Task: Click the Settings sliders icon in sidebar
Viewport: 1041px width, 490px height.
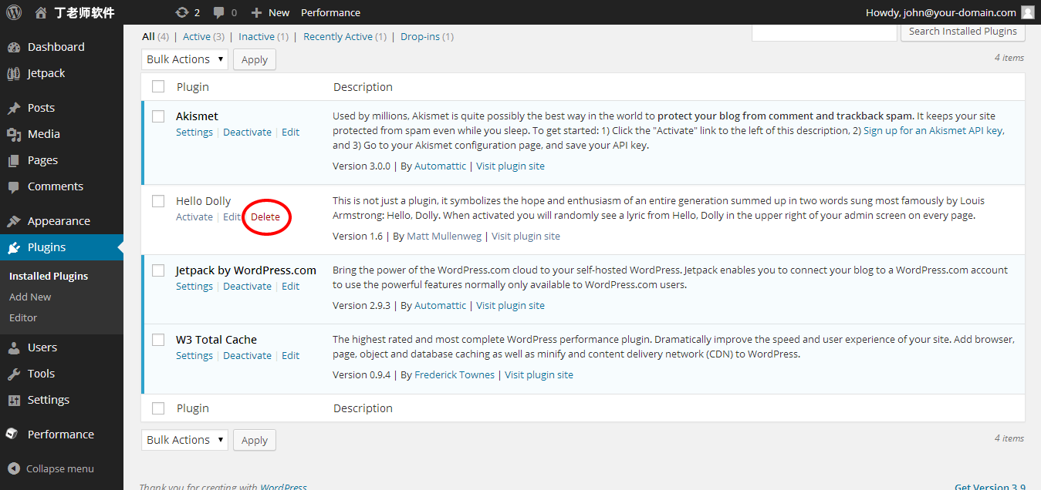Action: pos(13,400)
